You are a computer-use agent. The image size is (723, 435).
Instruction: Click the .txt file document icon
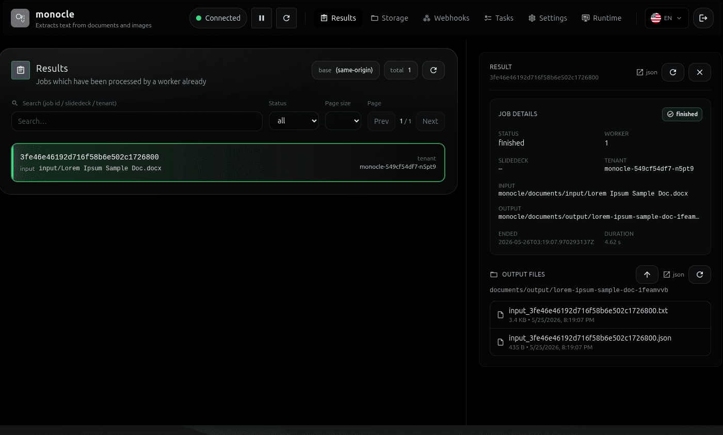[x=501, y=315]
